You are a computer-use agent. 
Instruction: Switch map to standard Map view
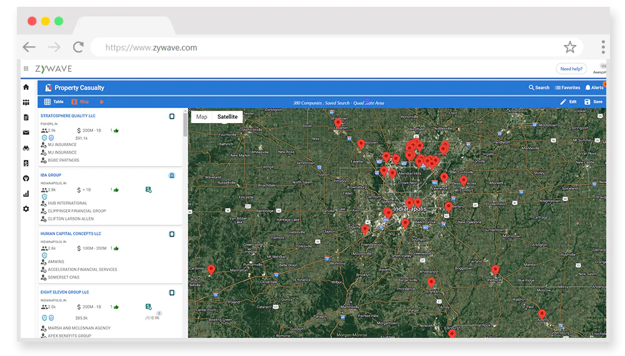[x=202, y=117]
